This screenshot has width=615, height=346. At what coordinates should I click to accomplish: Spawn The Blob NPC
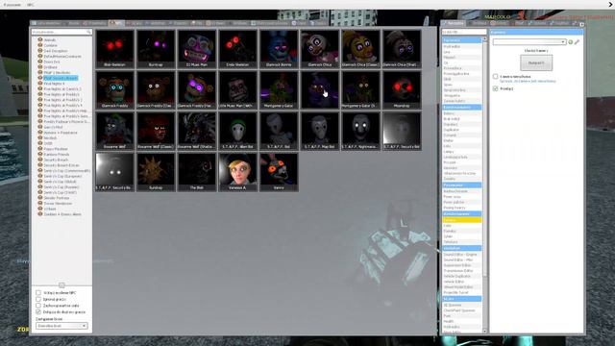click(197, 172)
